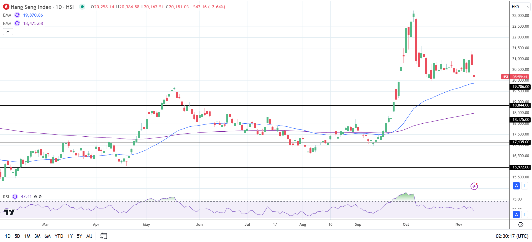Click the May label on time axis

click(146, 224)
